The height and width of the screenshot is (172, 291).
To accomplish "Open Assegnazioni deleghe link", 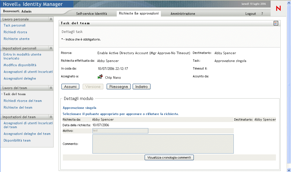I will point(20,78).
